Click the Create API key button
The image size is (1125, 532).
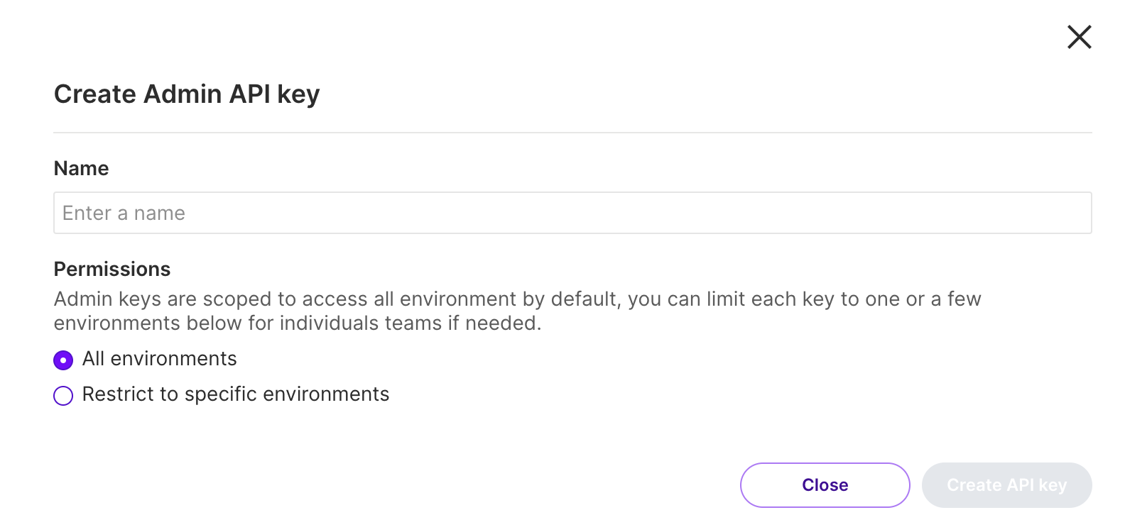[x=1006, y=485]
